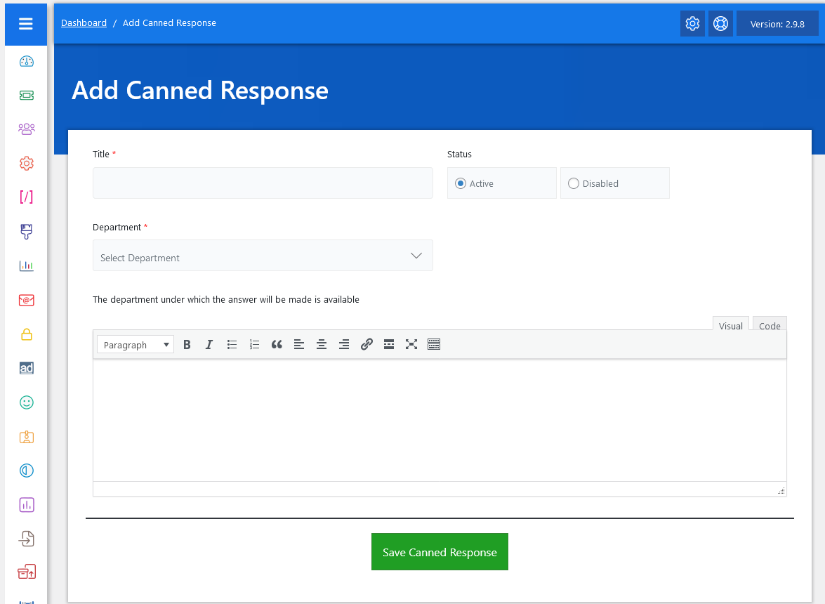Open the hamburger menu in sidebar
This screenshot has width=825, height=604.
click(26, 24)
